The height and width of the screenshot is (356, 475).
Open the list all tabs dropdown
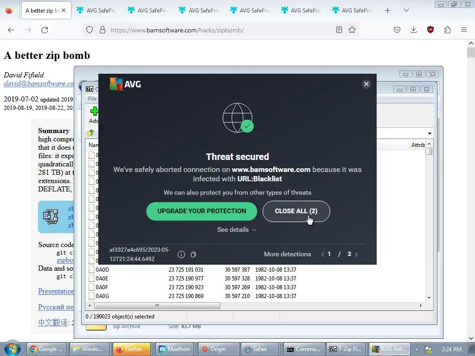(406, 10)
